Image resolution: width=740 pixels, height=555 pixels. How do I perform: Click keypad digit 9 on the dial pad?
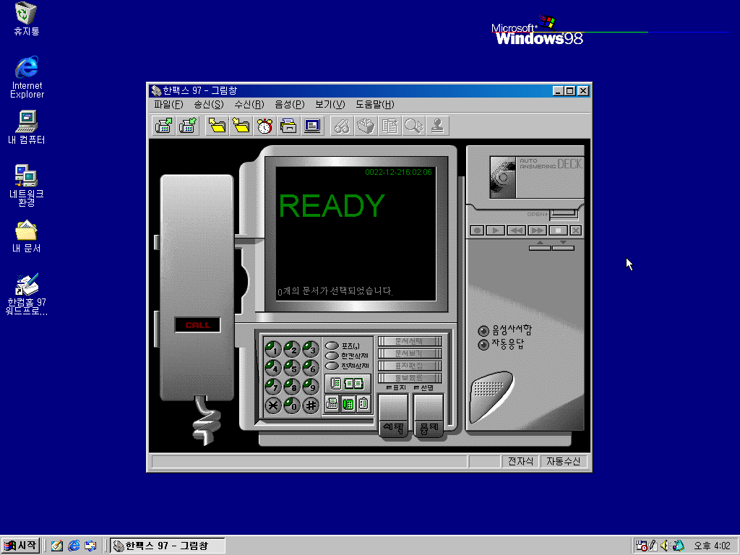click(x=311, y=387)
